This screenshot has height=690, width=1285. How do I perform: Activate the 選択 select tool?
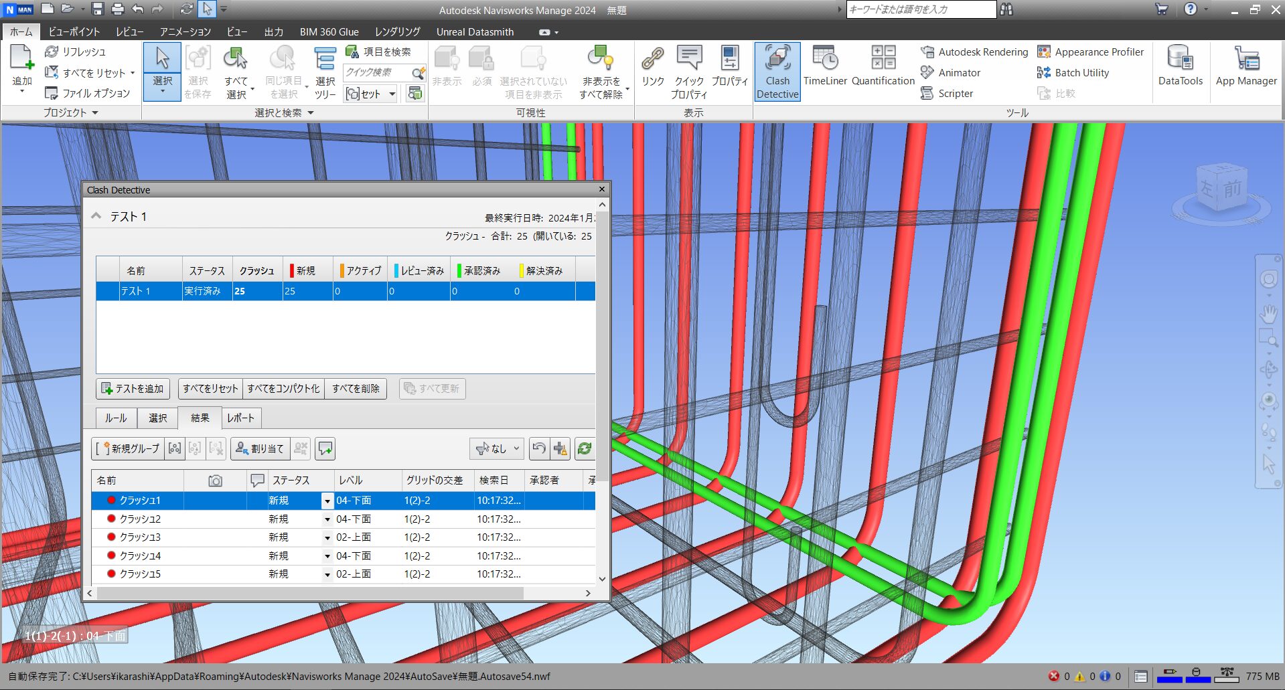(x=162, y=71)
